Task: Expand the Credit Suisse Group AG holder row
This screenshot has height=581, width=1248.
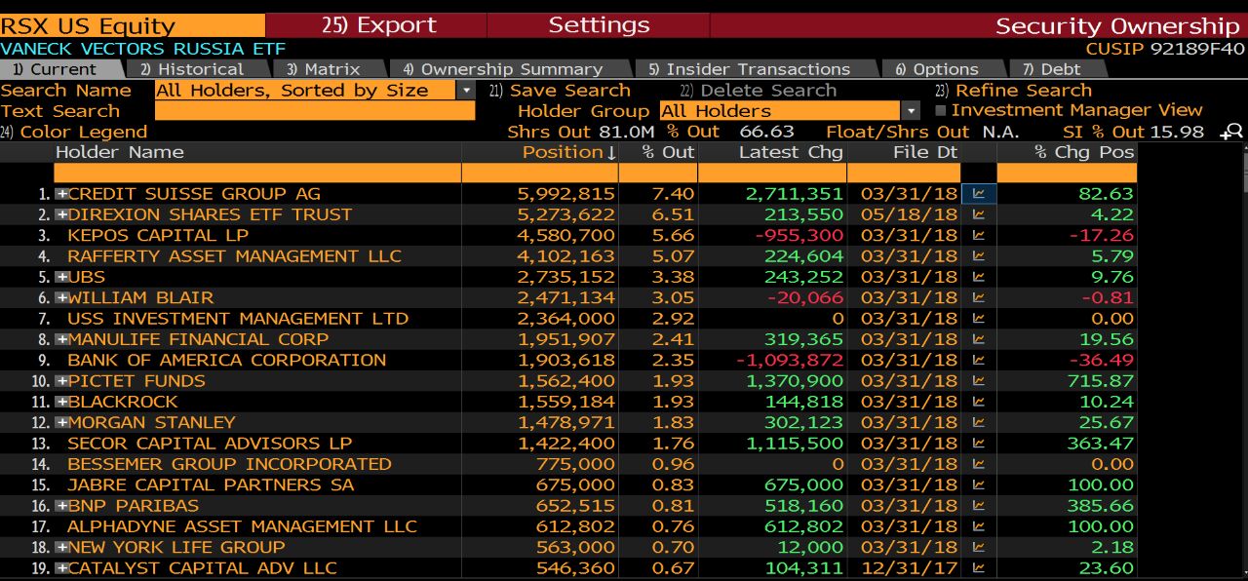Action: (61, 194)
